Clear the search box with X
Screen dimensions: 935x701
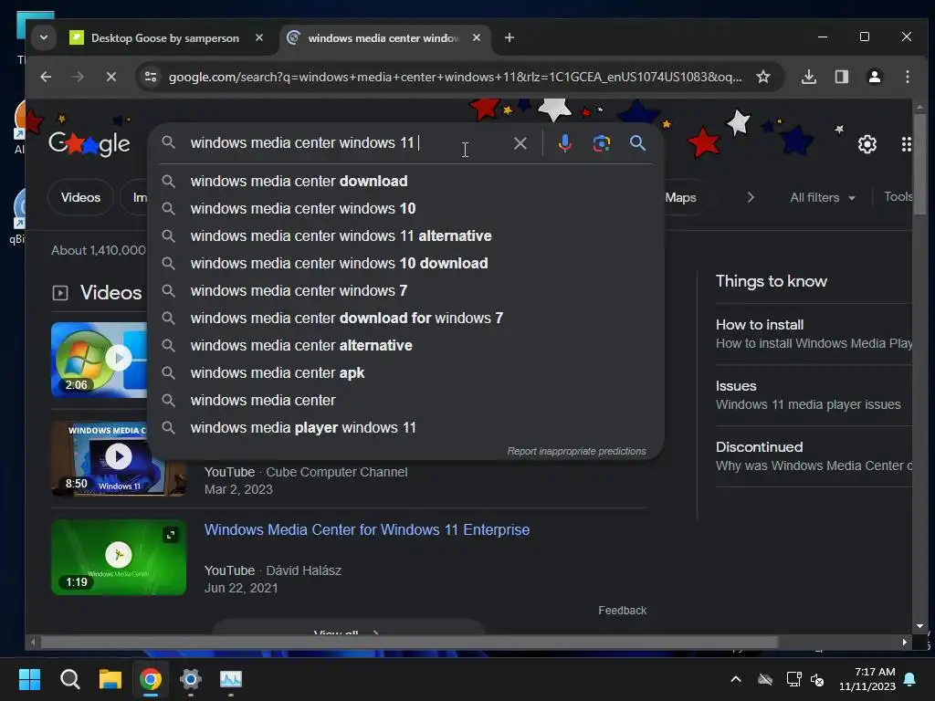520,143
